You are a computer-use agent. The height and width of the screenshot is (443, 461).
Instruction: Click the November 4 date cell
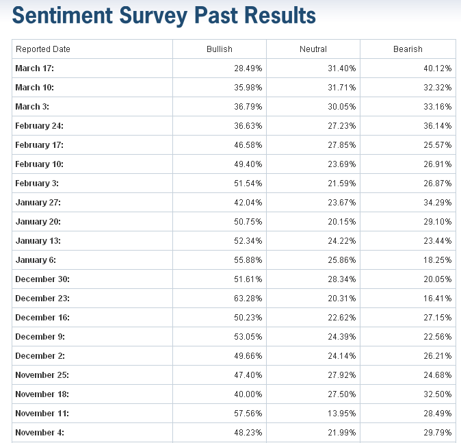tap(40, 433)
